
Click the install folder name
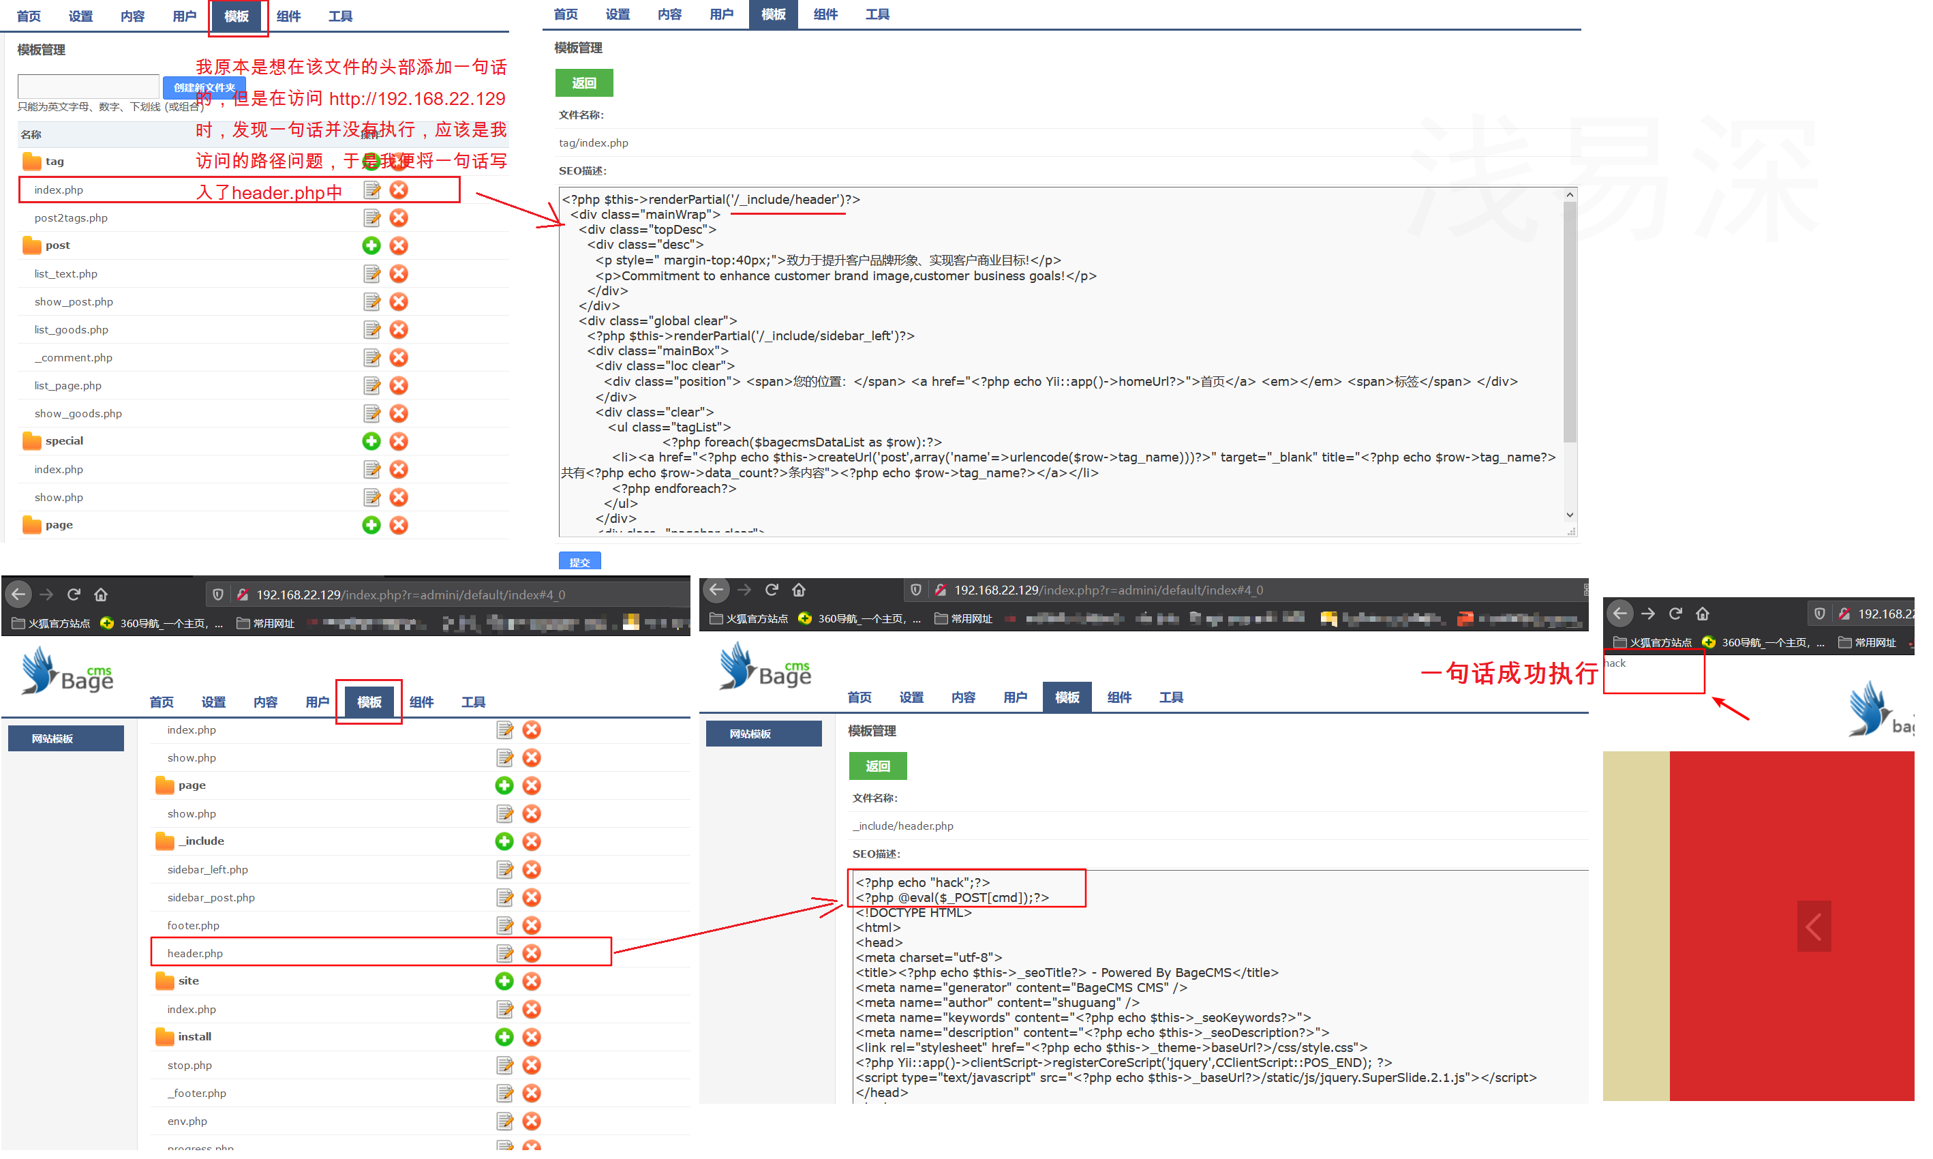coord(194,1037)
